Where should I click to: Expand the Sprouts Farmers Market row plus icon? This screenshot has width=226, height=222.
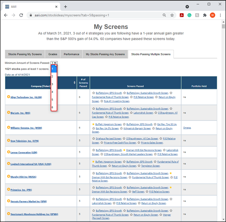click(x=9, y=201)
